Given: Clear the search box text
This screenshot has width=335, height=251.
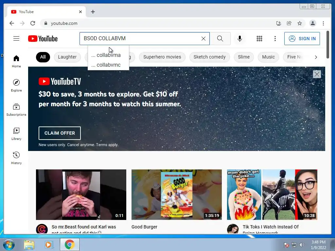Looking at the screenshot, I should 203,39.
